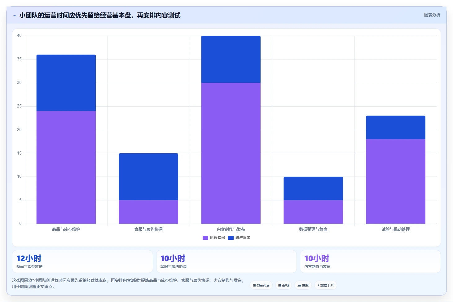The height and width of the screenshot is (302, 453).
Task: Click the y-axis value 25
Action: click(x=19, y=106)
